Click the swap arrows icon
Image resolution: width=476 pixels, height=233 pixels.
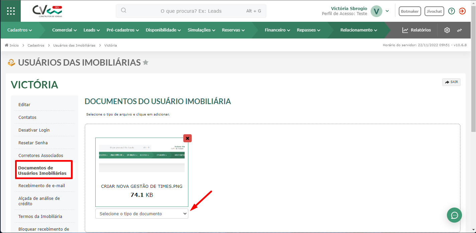click(x=459, y=30)
